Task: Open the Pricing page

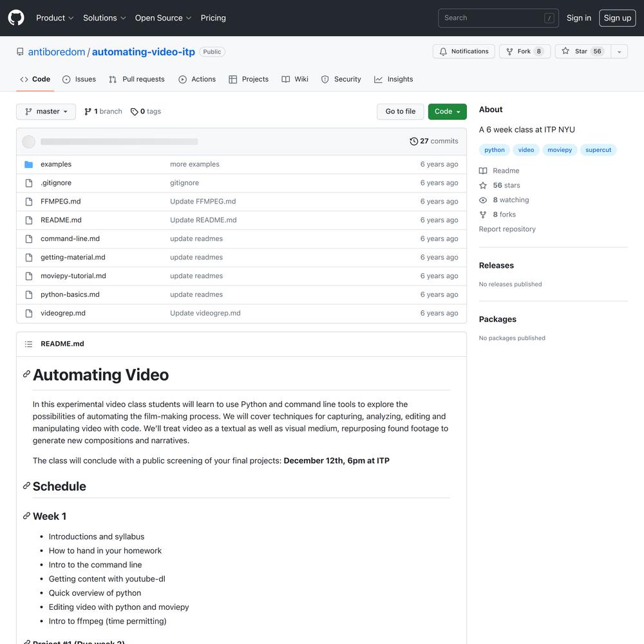Action: coord(213,17)
